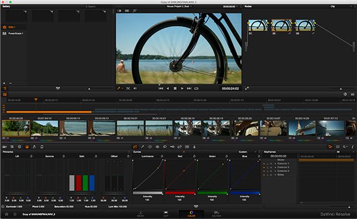This screenshot has height=219, width=357.
Task: Jump to the first frame
Action: 161,89
